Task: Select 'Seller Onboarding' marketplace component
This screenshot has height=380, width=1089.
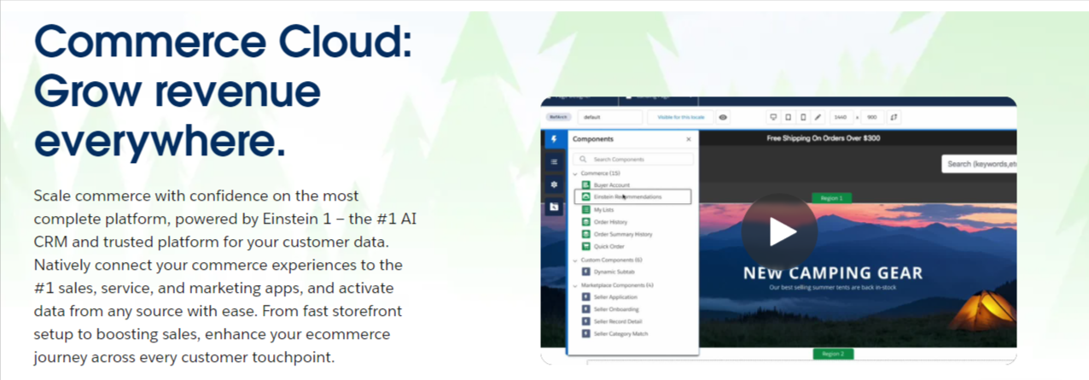Action: 616,309
